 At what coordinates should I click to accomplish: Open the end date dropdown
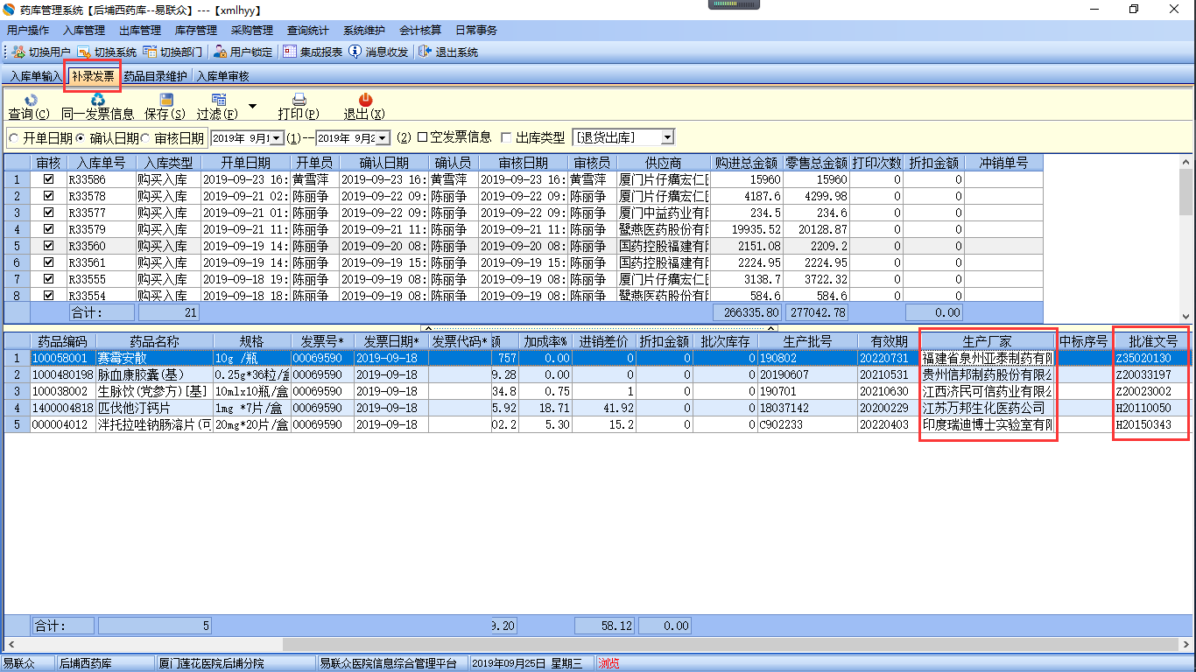(383, 138)
